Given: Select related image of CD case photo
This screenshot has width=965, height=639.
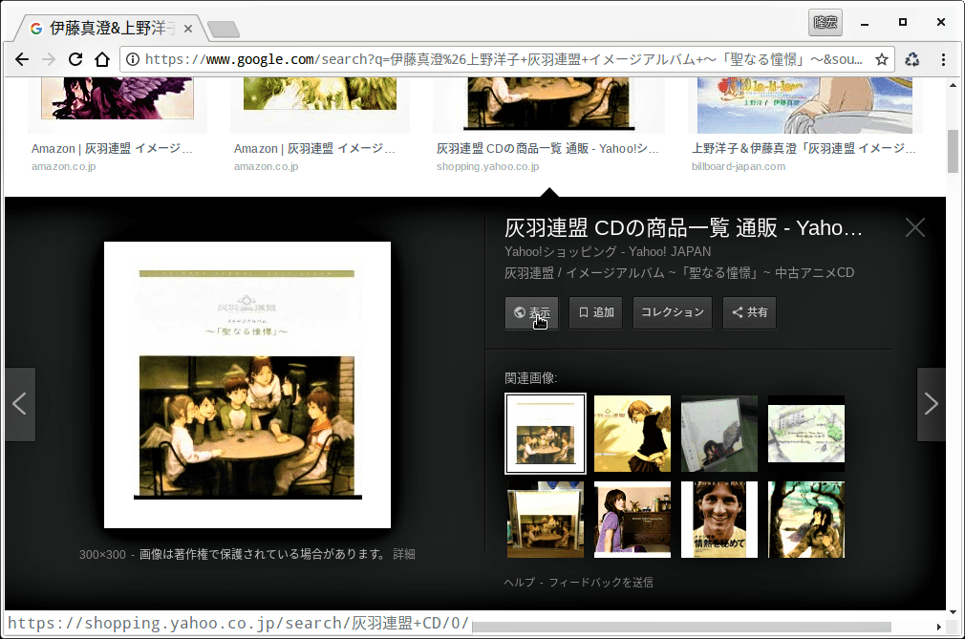Looking at the screenshot, I should tap(719, 434).
